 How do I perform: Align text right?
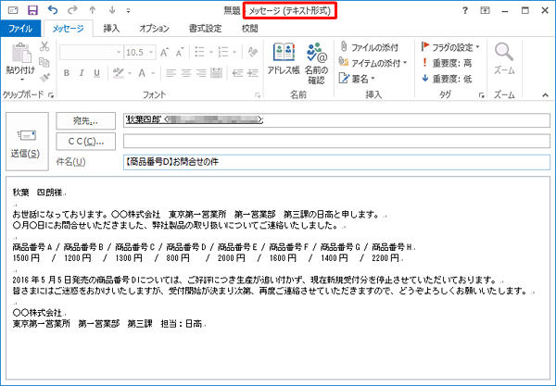click(201, 73)
